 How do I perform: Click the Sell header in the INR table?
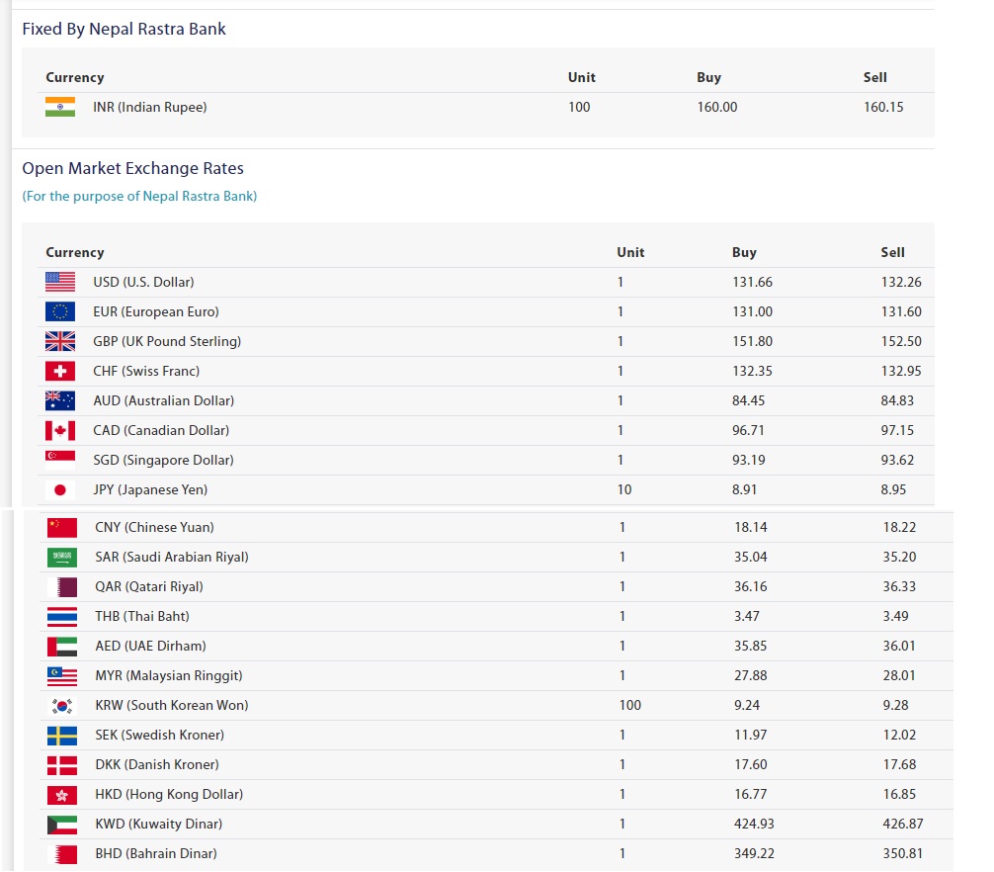click(x=874, y=77)
